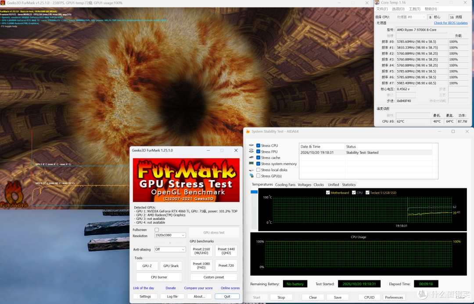Click the FurMark GPU Stress Test banner
474x304 pixels.
point(186,180)
